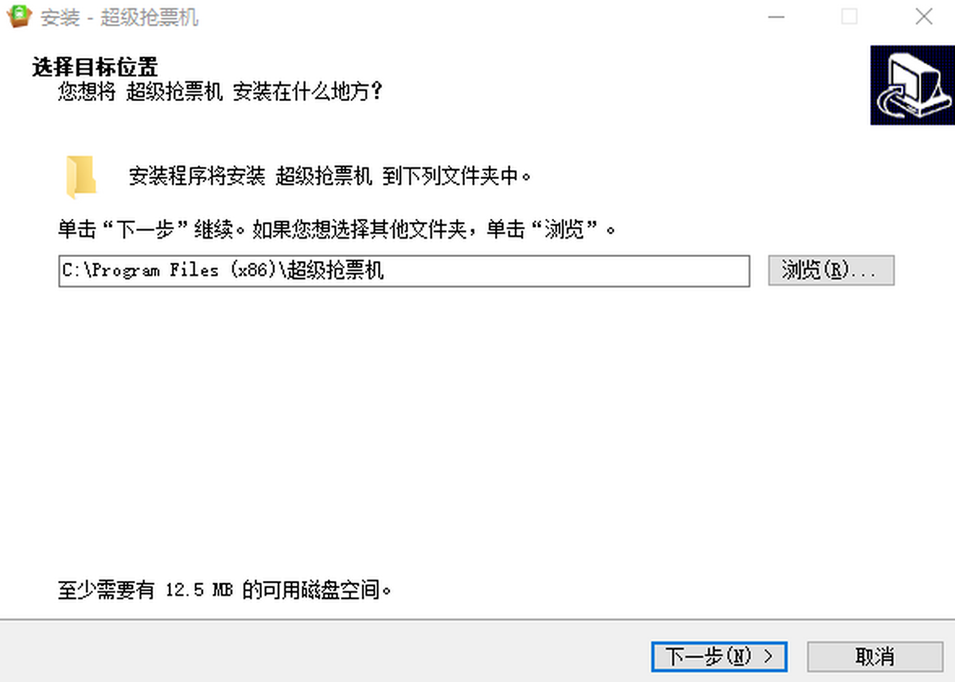
Task: Click the title bar text 安装 - 超级抢票机
Action: (x=119, y=18)
